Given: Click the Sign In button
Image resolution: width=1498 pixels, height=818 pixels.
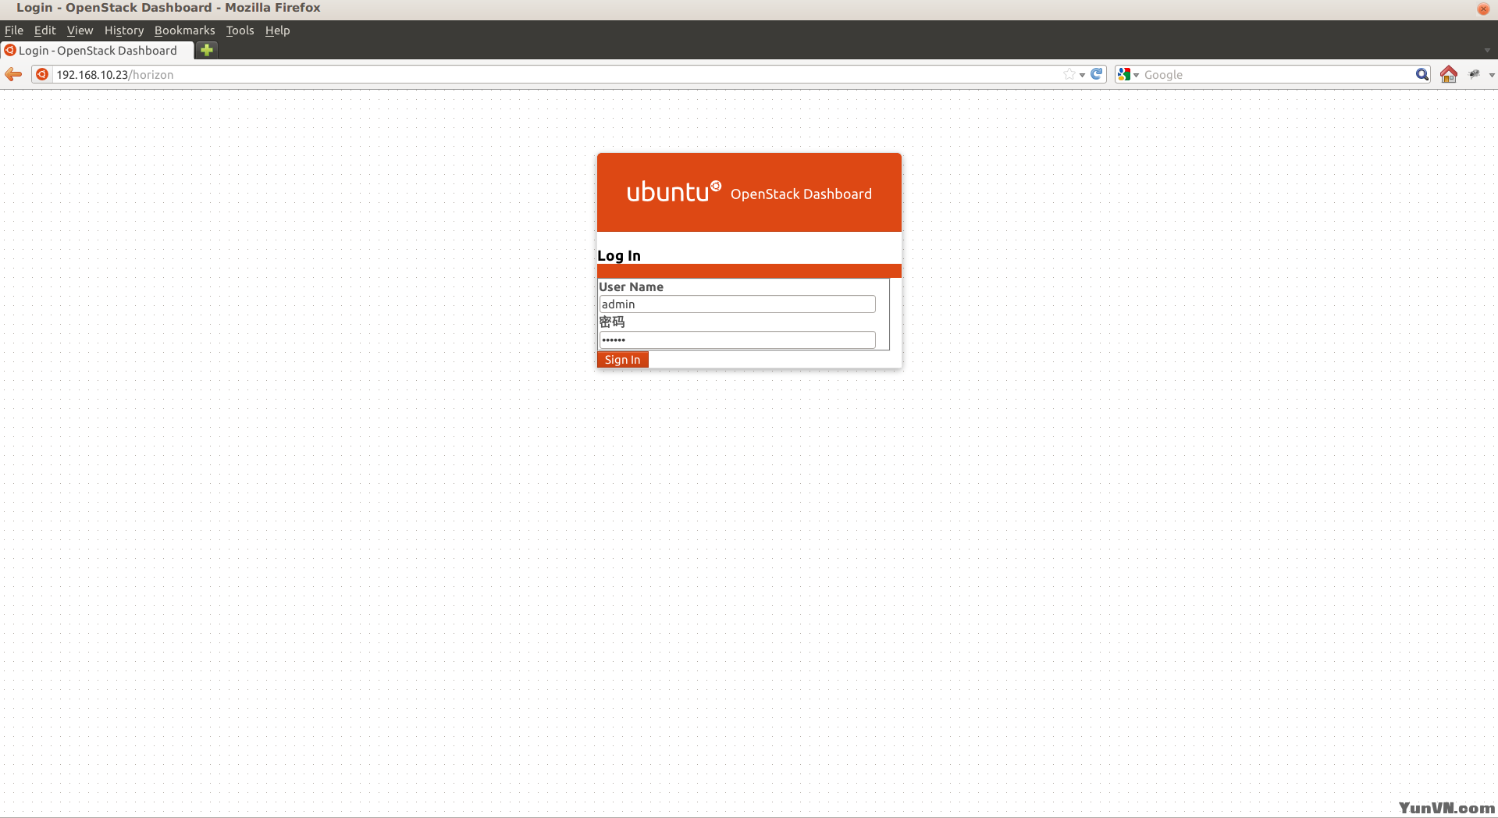Looking at the screenshot, I should 622,360.
